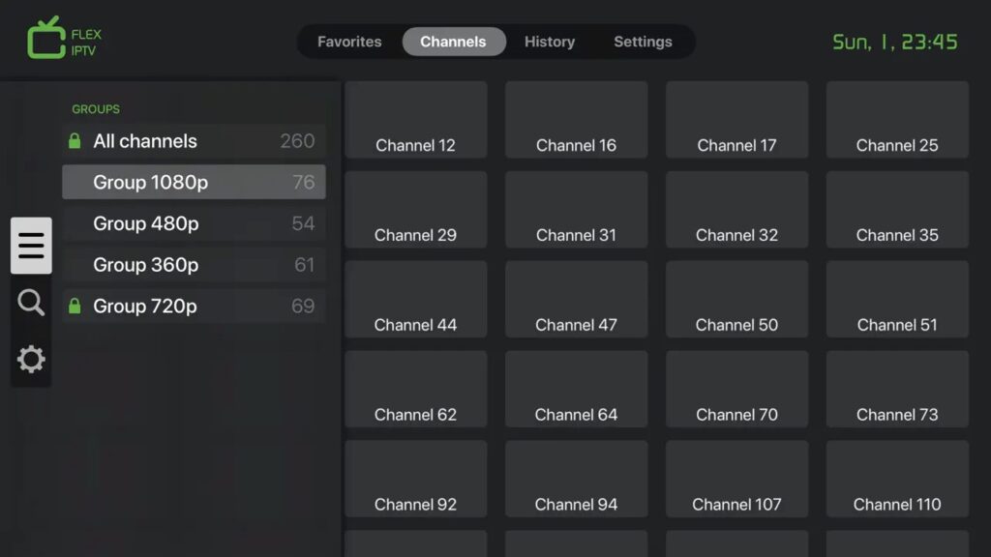
Task: Play Channel 12
Action: pos(415,120)
